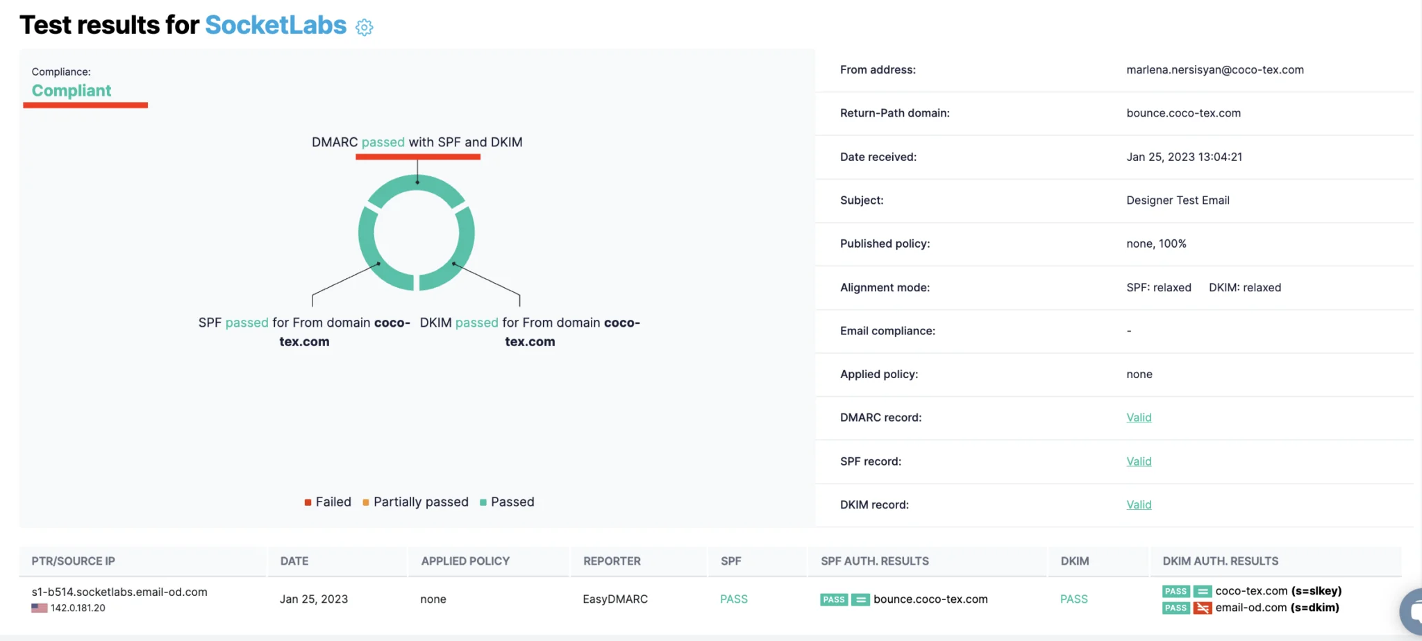Click the Compliant status text
The height and width of the screenshot is (641, 1422).
pos(72,91)
